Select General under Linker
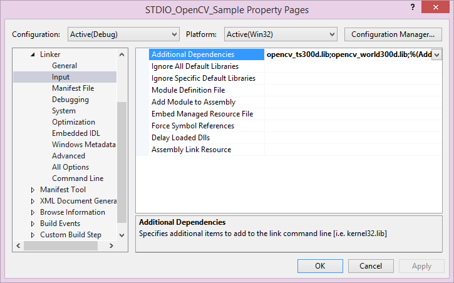This screenshot has width=454, height=283. point(64,66)
